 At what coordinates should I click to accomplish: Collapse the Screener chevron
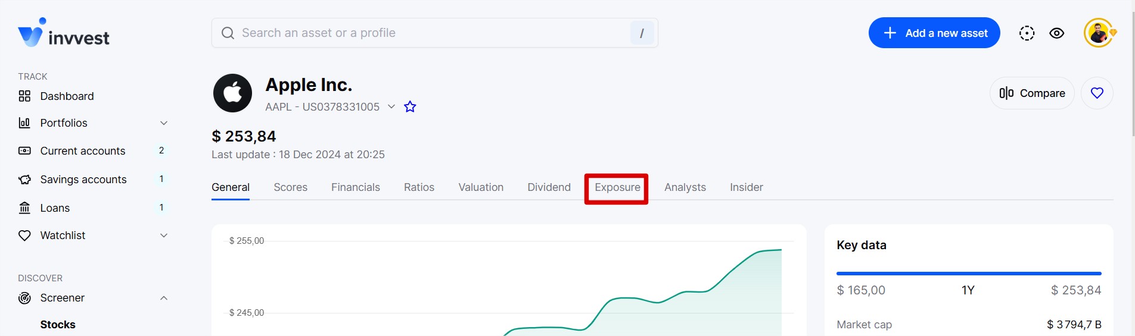(164, 298)
